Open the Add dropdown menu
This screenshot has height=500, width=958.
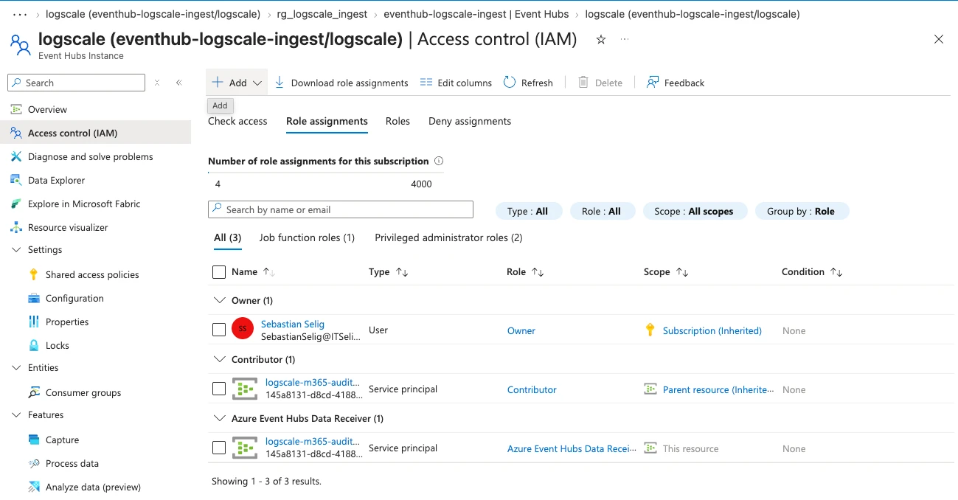(237, 83)
